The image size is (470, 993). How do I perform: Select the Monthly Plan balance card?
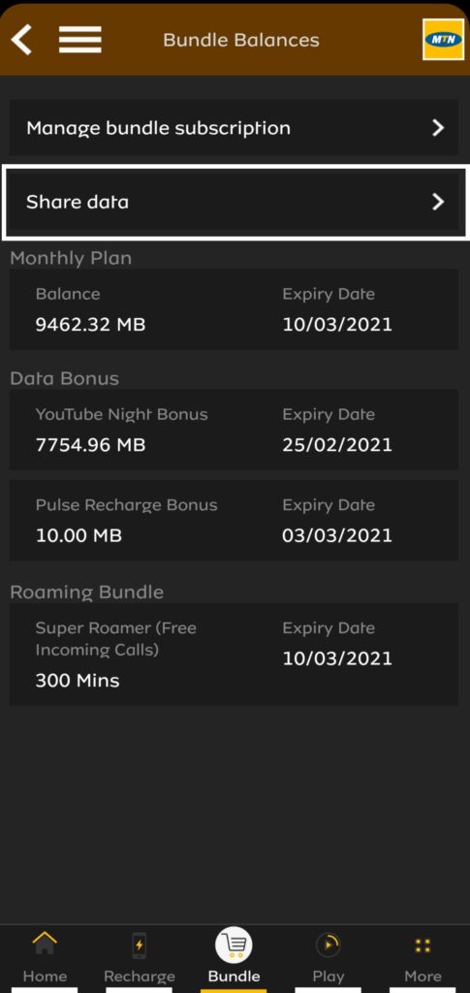pyautogui.click(x=235, y=309)
